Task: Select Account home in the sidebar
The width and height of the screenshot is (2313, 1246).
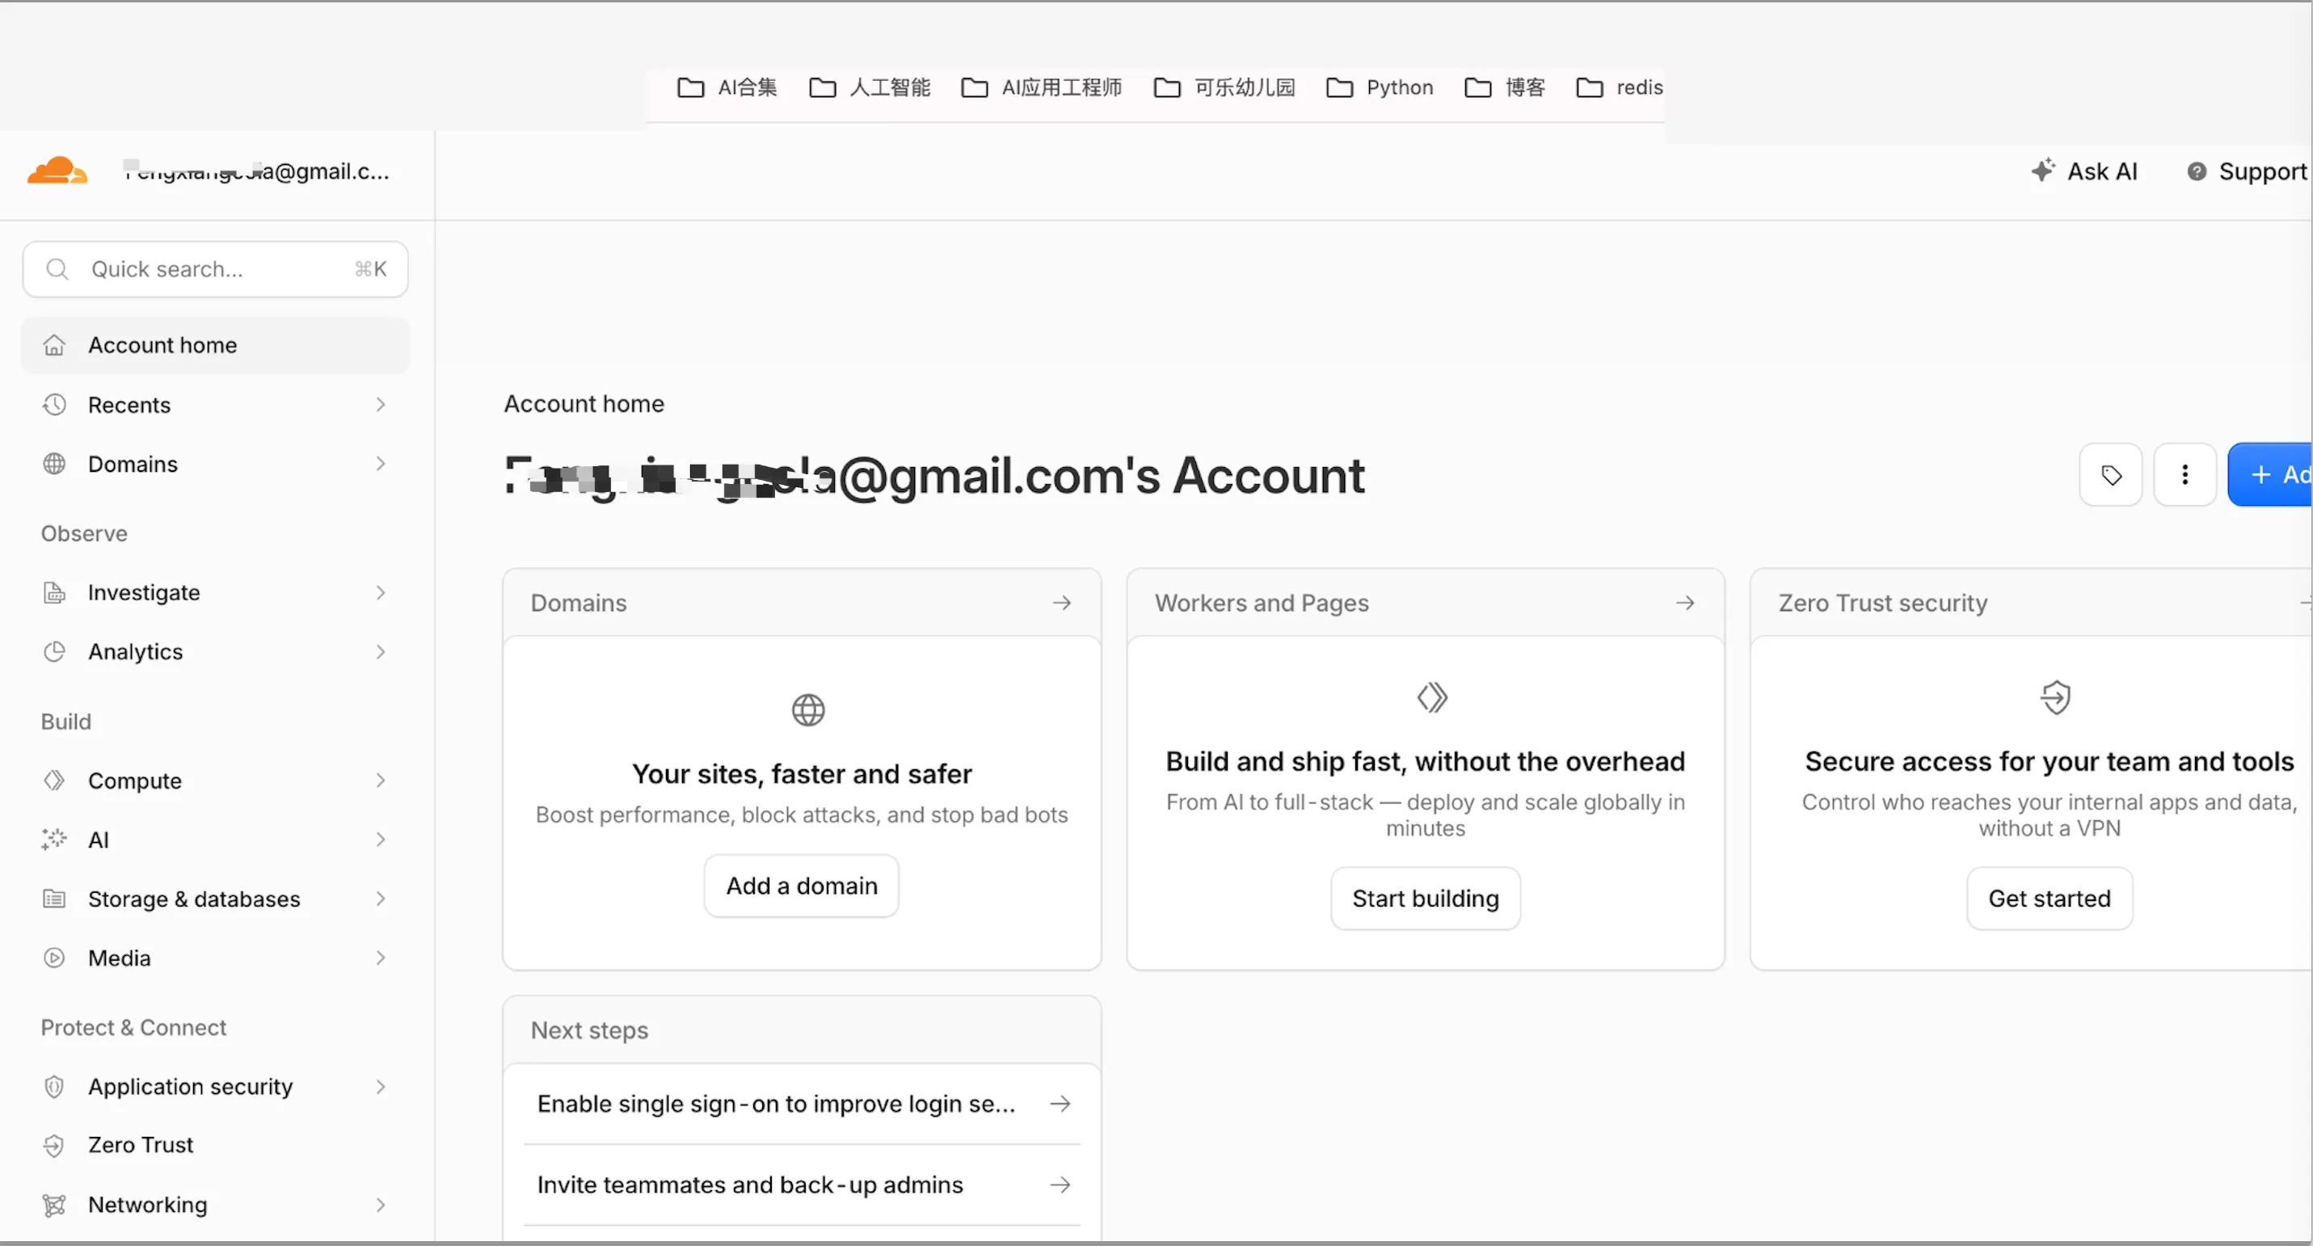Action: tap(216, 346)
